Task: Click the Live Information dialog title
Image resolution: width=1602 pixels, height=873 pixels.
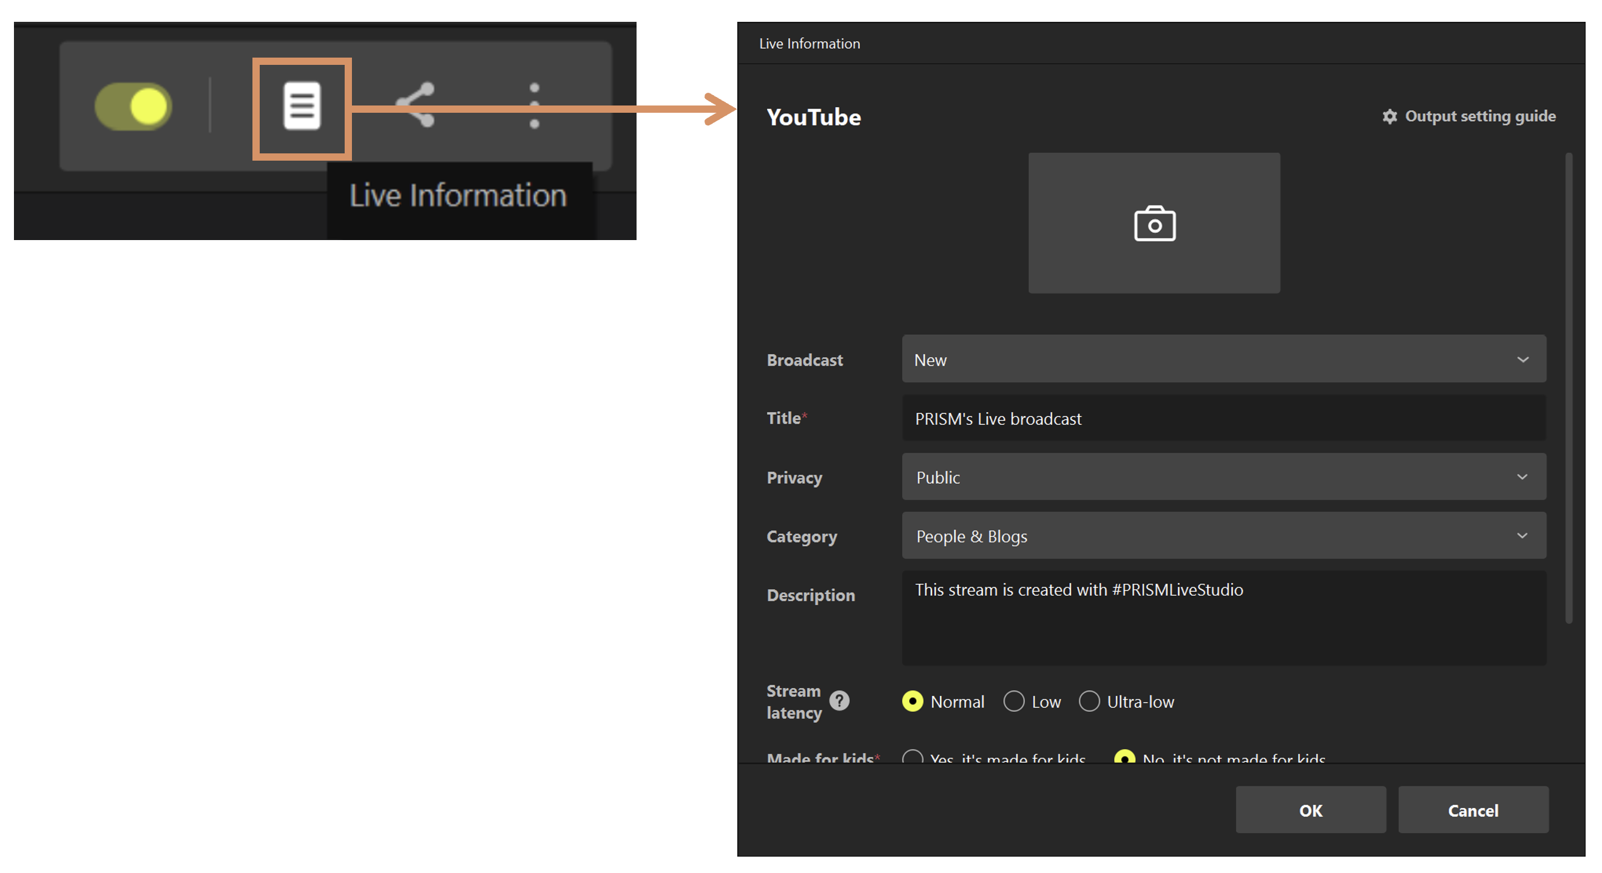Action: [809, 44]
